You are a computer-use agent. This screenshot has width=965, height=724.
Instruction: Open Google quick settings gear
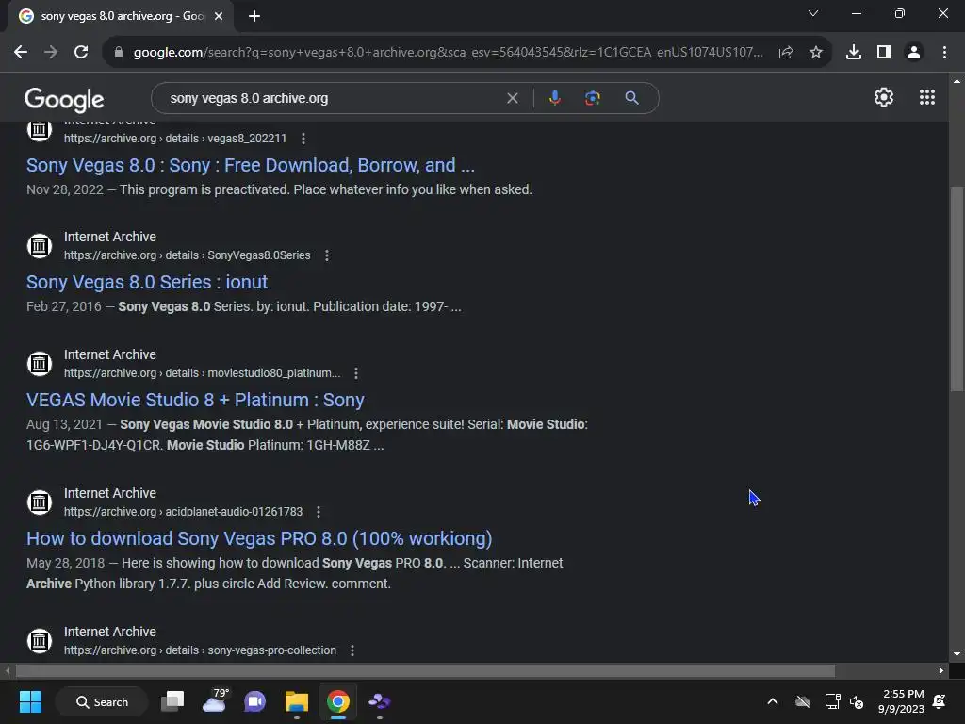click(x=884, y=97)
